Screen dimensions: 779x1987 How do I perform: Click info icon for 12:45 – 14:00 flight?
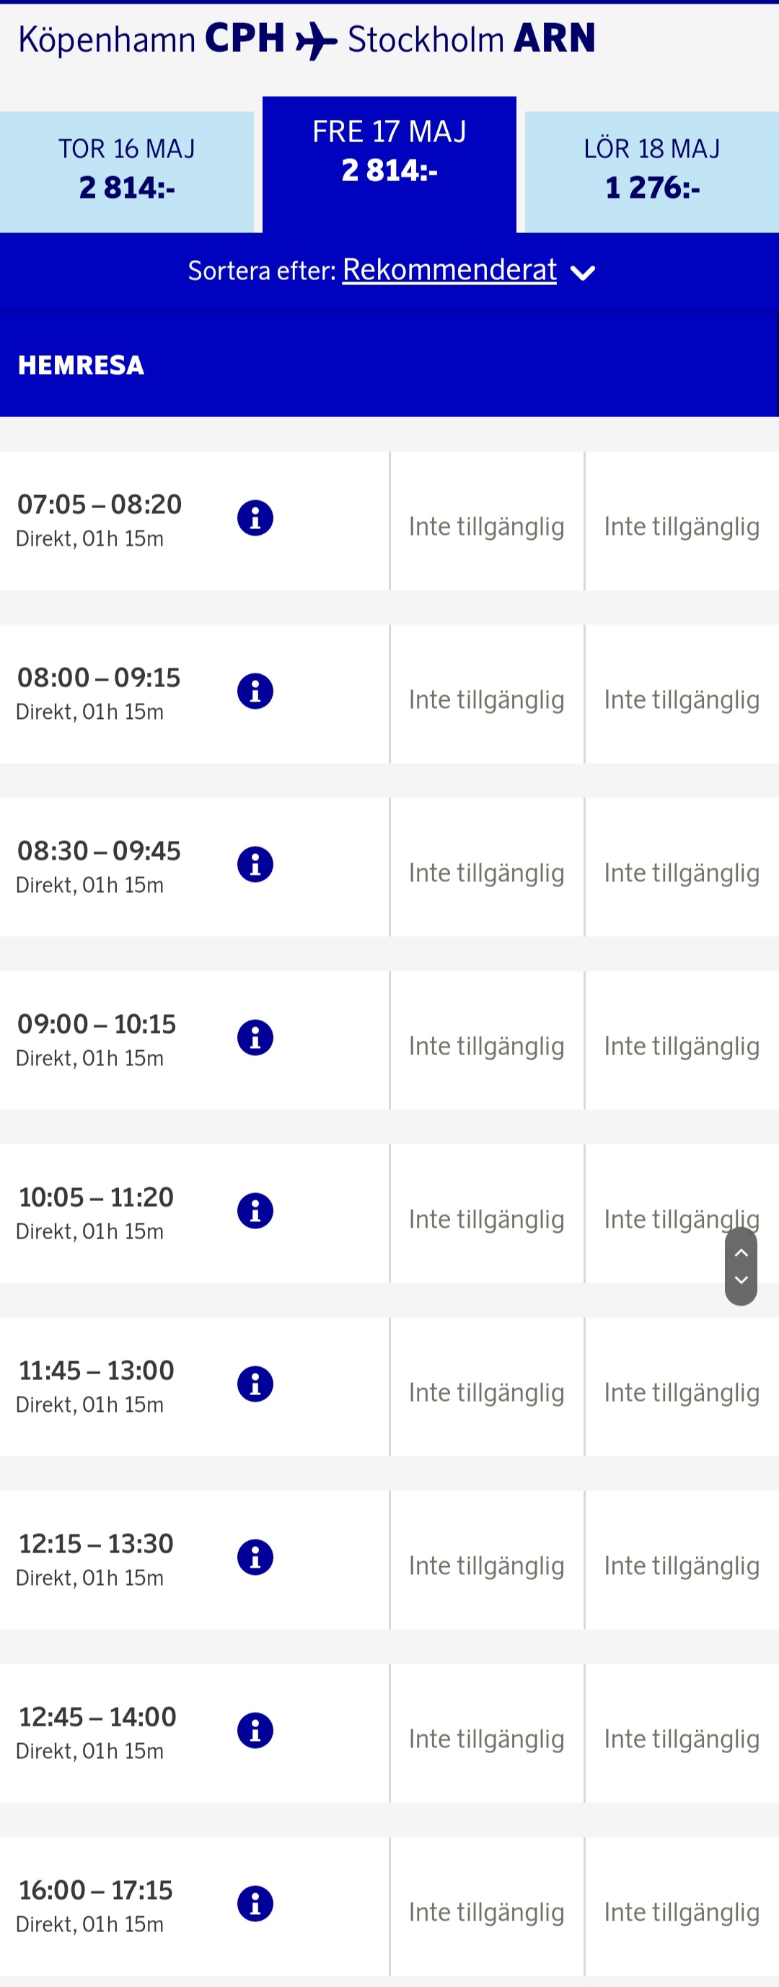pos(255,1730)
